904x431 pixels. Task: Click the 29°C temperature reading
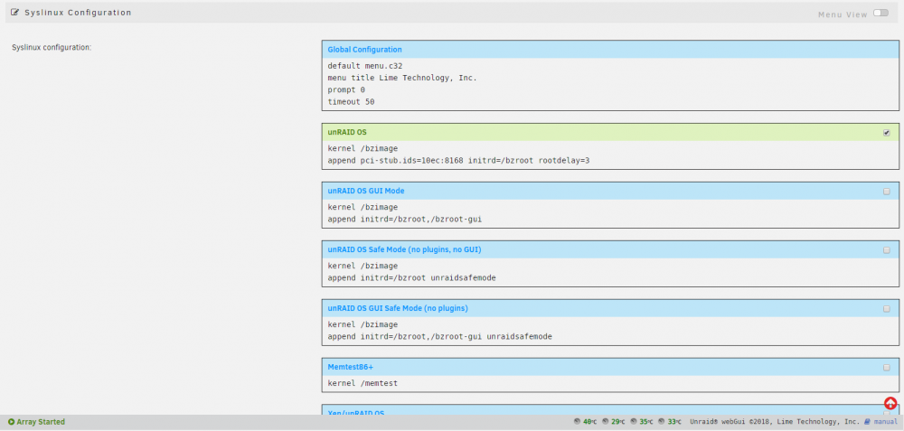click(x=618, y=422)
